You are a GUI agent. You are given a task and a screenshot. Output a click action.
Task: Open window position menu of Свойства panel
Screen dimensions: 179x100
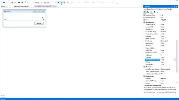coord(173,6)
